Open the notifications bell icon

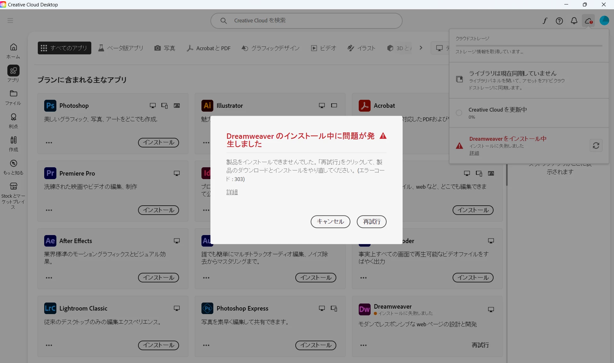point(574,21)
